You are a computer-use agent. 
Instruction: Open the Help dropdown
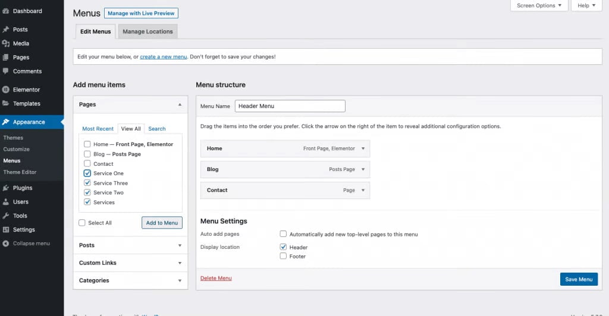point(586,5)
